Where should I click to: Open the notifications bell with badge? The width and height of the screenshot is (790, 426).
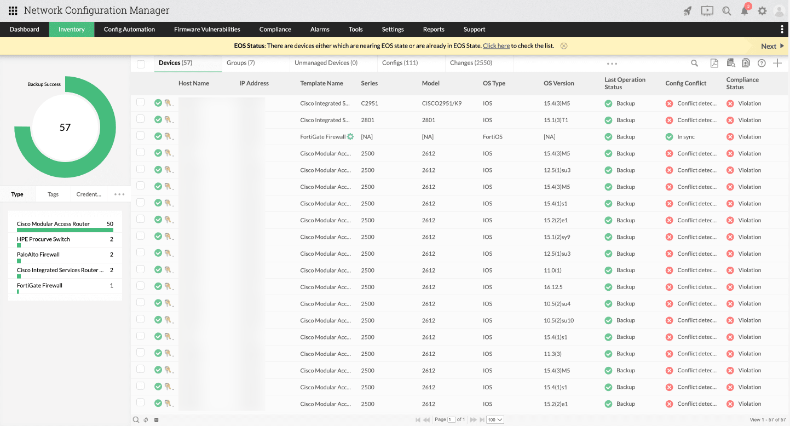745,11
